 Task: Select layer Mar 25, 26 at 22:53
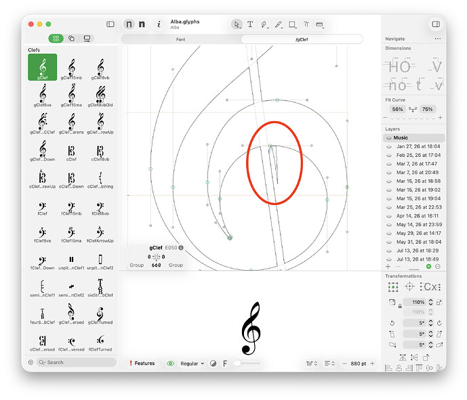click(419, 207)
